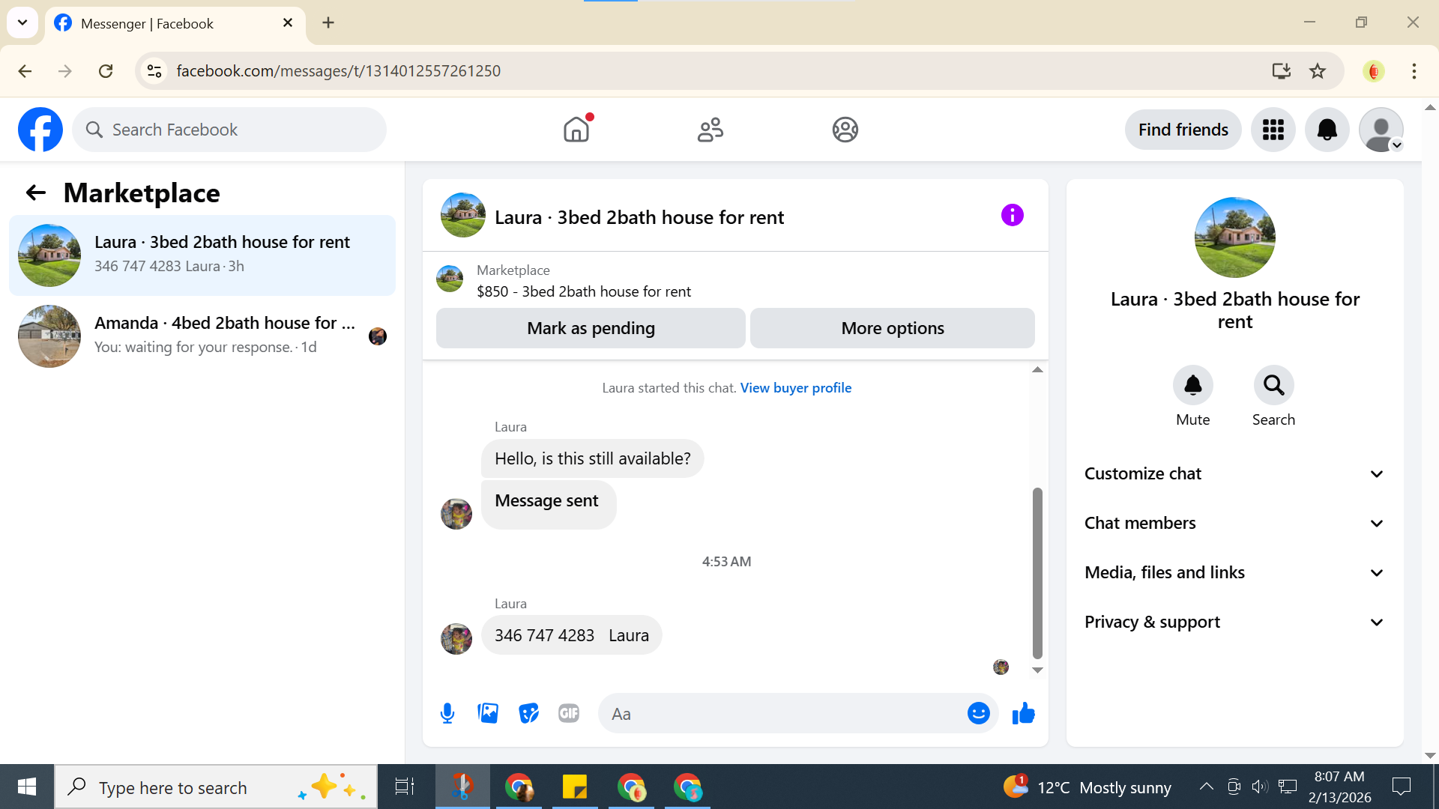Expand Privacy & support section
The height and width of the screenshot is (809, 1439).
click(1234, 622)
